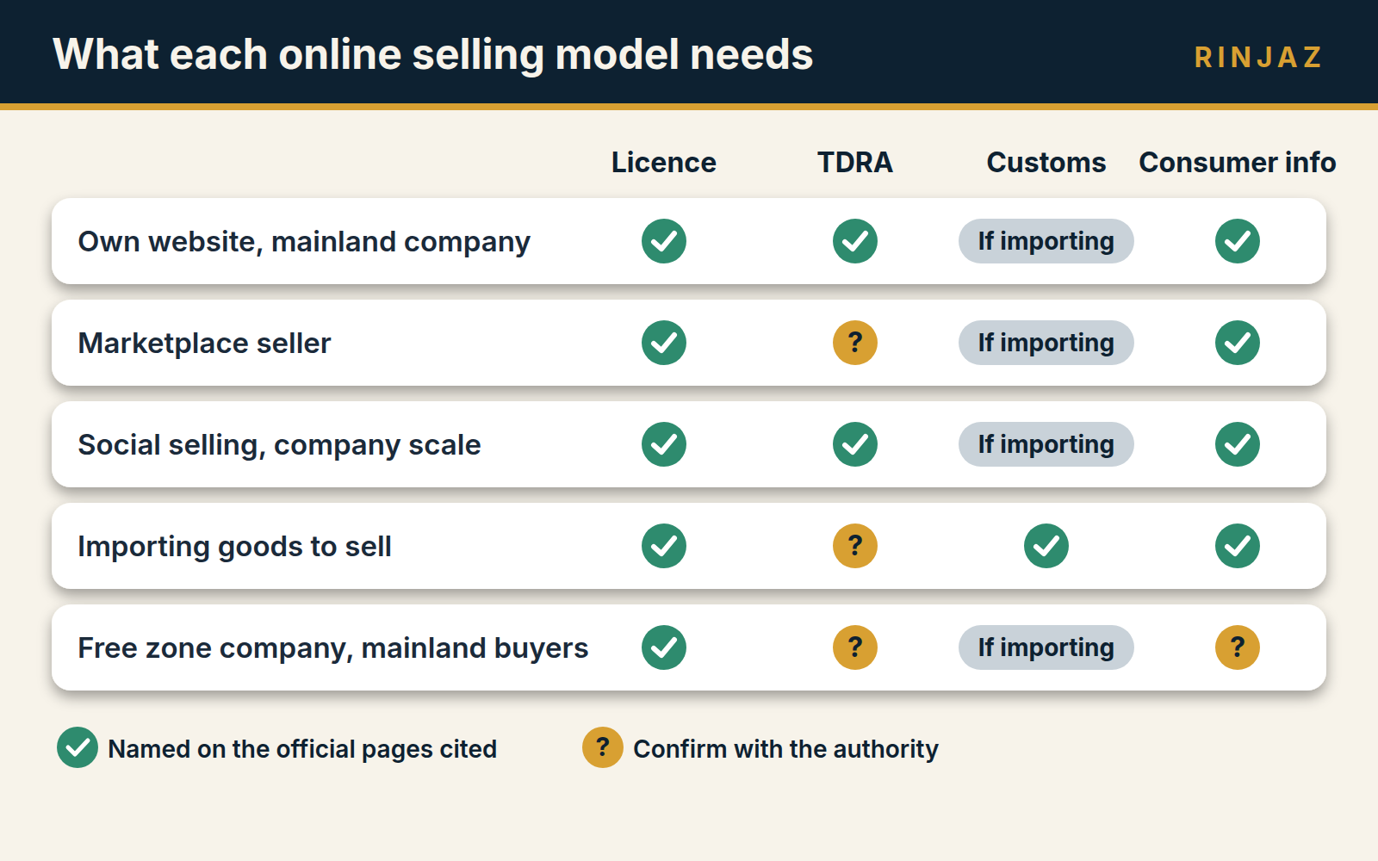Click 'Named on the official pages cited' text
The image size is (1378, 861).
(302, 749)
